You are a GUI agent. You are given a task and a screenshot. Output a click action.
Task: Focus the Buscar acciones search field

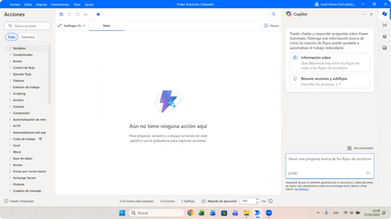click(28, 26)
